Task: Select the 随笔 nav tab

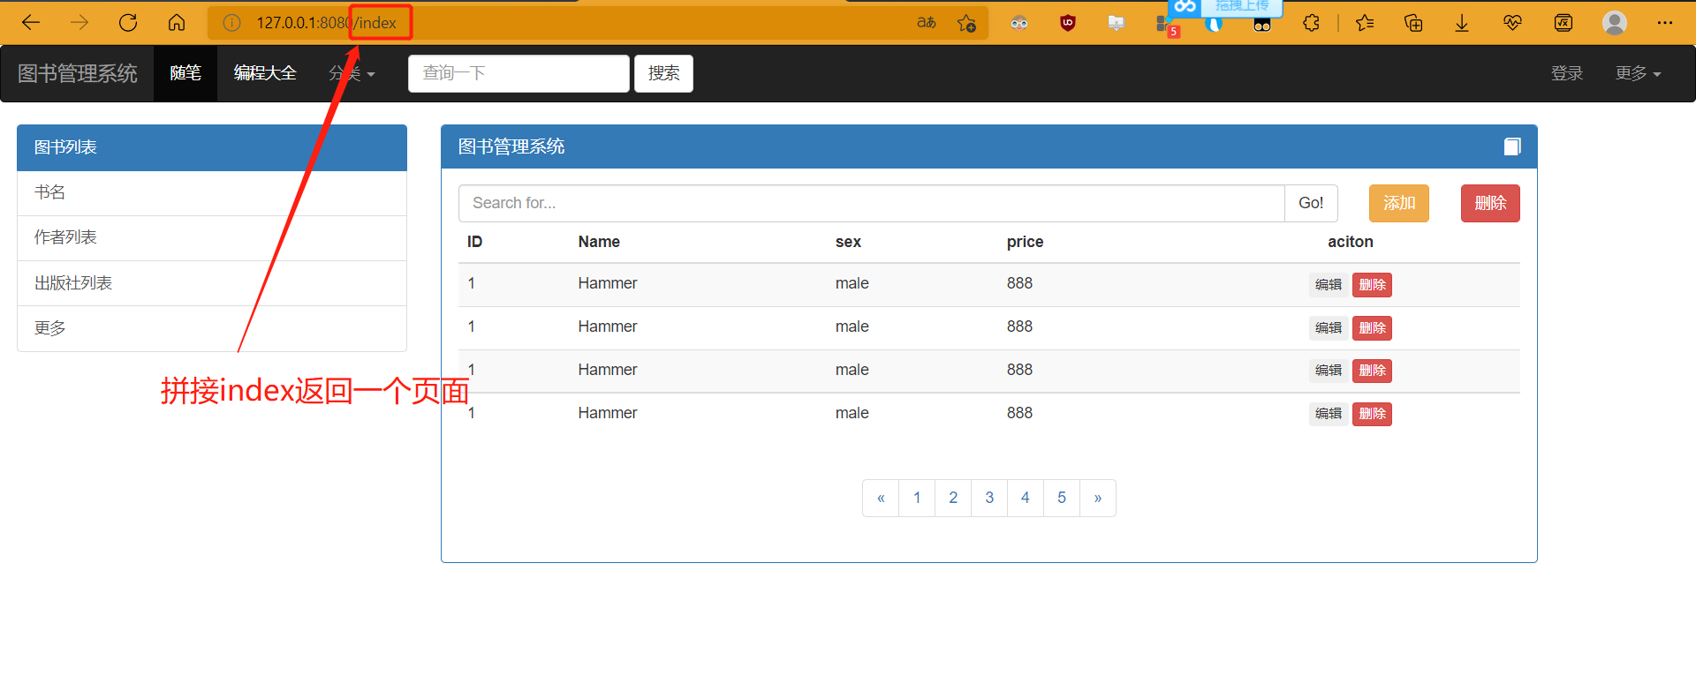Action: pyautogui.click(x=185, y=73)
